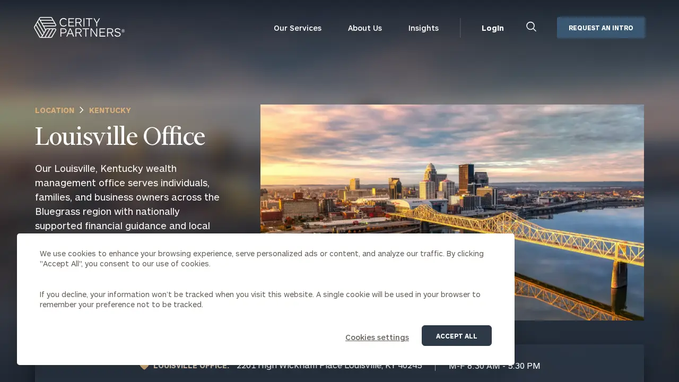
Task: Open the About Us menu
Action: coord(365,28)
